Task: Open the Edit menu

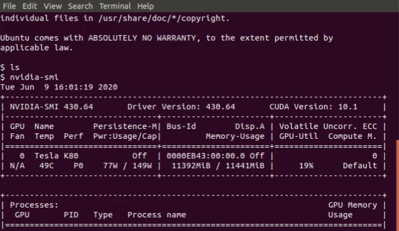Action: coord(30,6)
